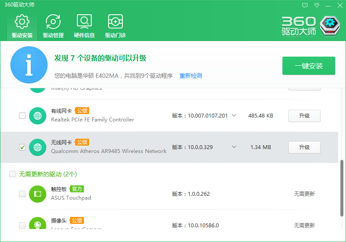Close the 360驱动大师 window
The width and height of the screenshot is (346, 242).
340,5
